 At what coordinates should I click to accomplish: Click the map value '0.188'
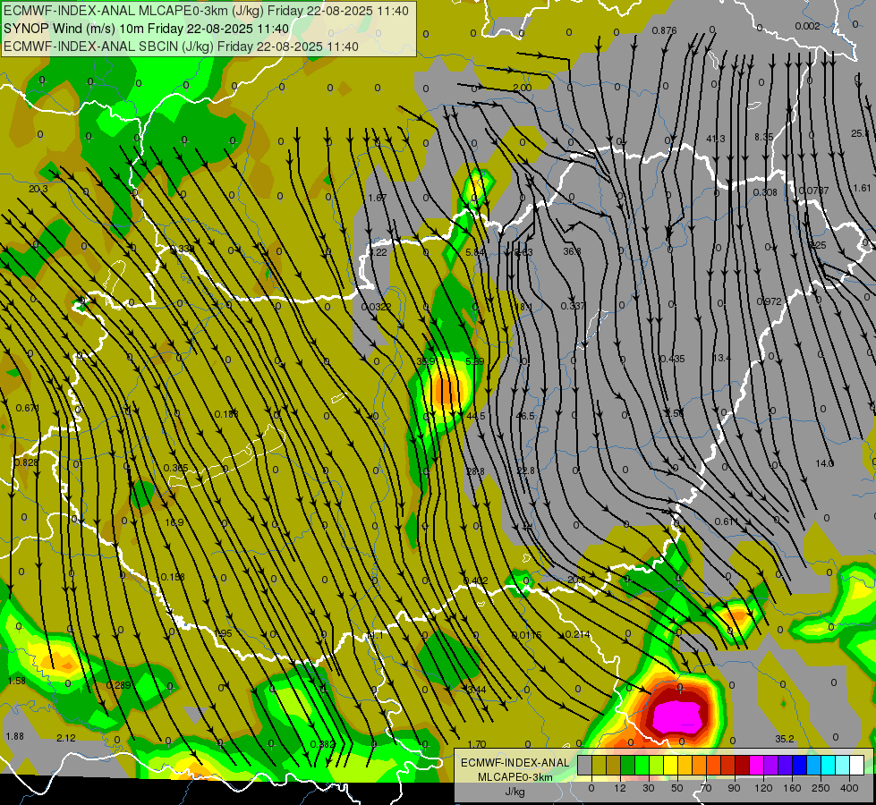pyautogui.click(x=226, y=414)
